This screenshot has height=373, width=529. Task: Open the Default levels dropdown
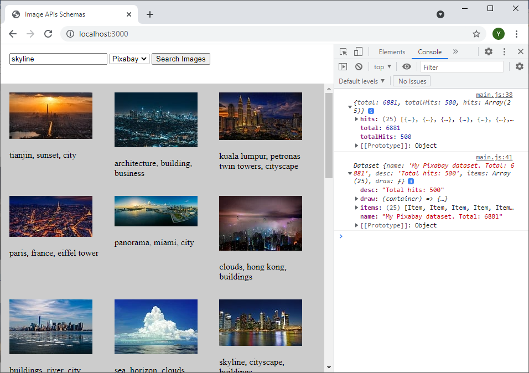point(361,80)
